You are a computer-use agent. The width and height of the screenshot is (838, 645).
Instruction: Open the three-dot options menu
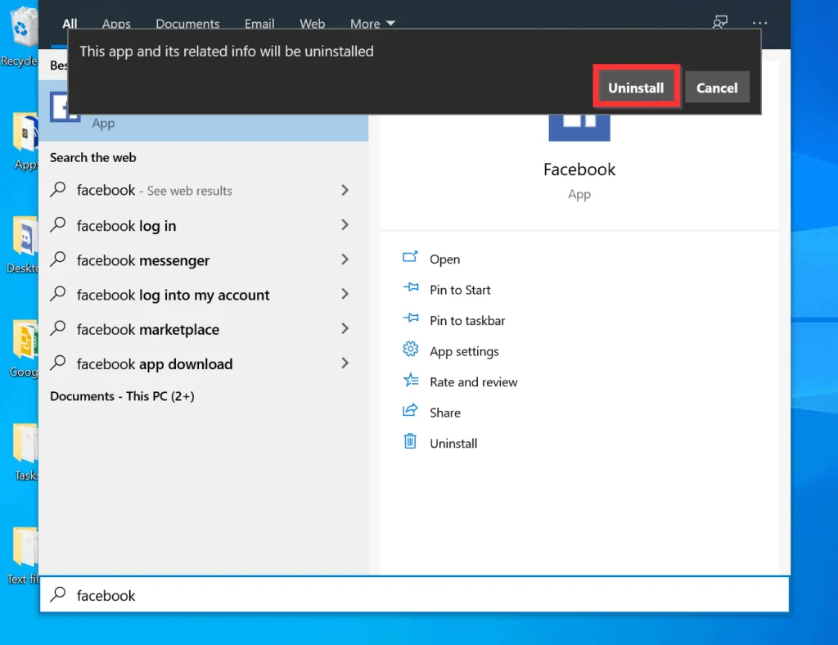(759, 23)
